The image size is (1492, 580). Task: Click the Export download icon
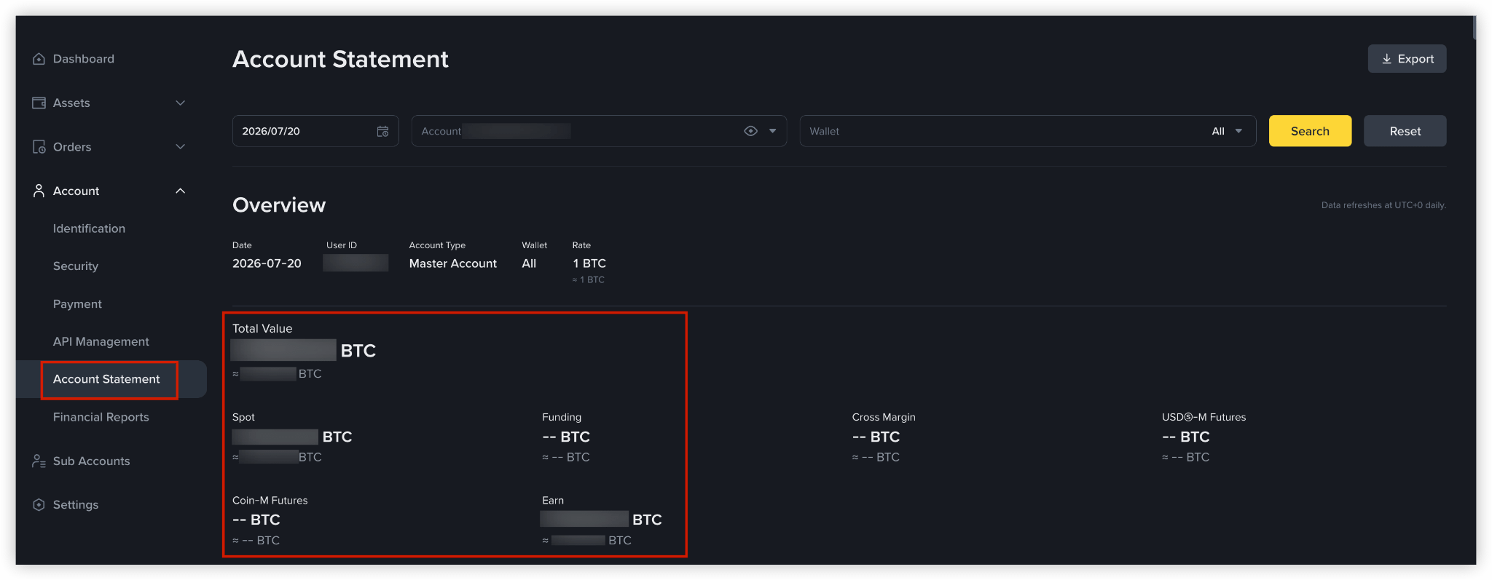(1386, 59)
